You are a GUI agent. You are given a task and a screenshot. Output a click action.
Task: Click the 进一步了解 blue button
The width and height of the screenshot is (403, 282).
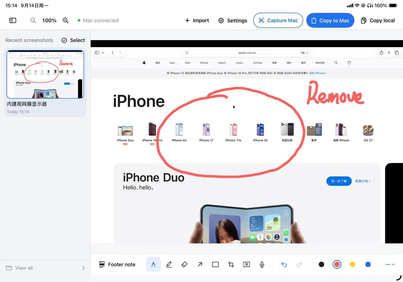(339, 181)
